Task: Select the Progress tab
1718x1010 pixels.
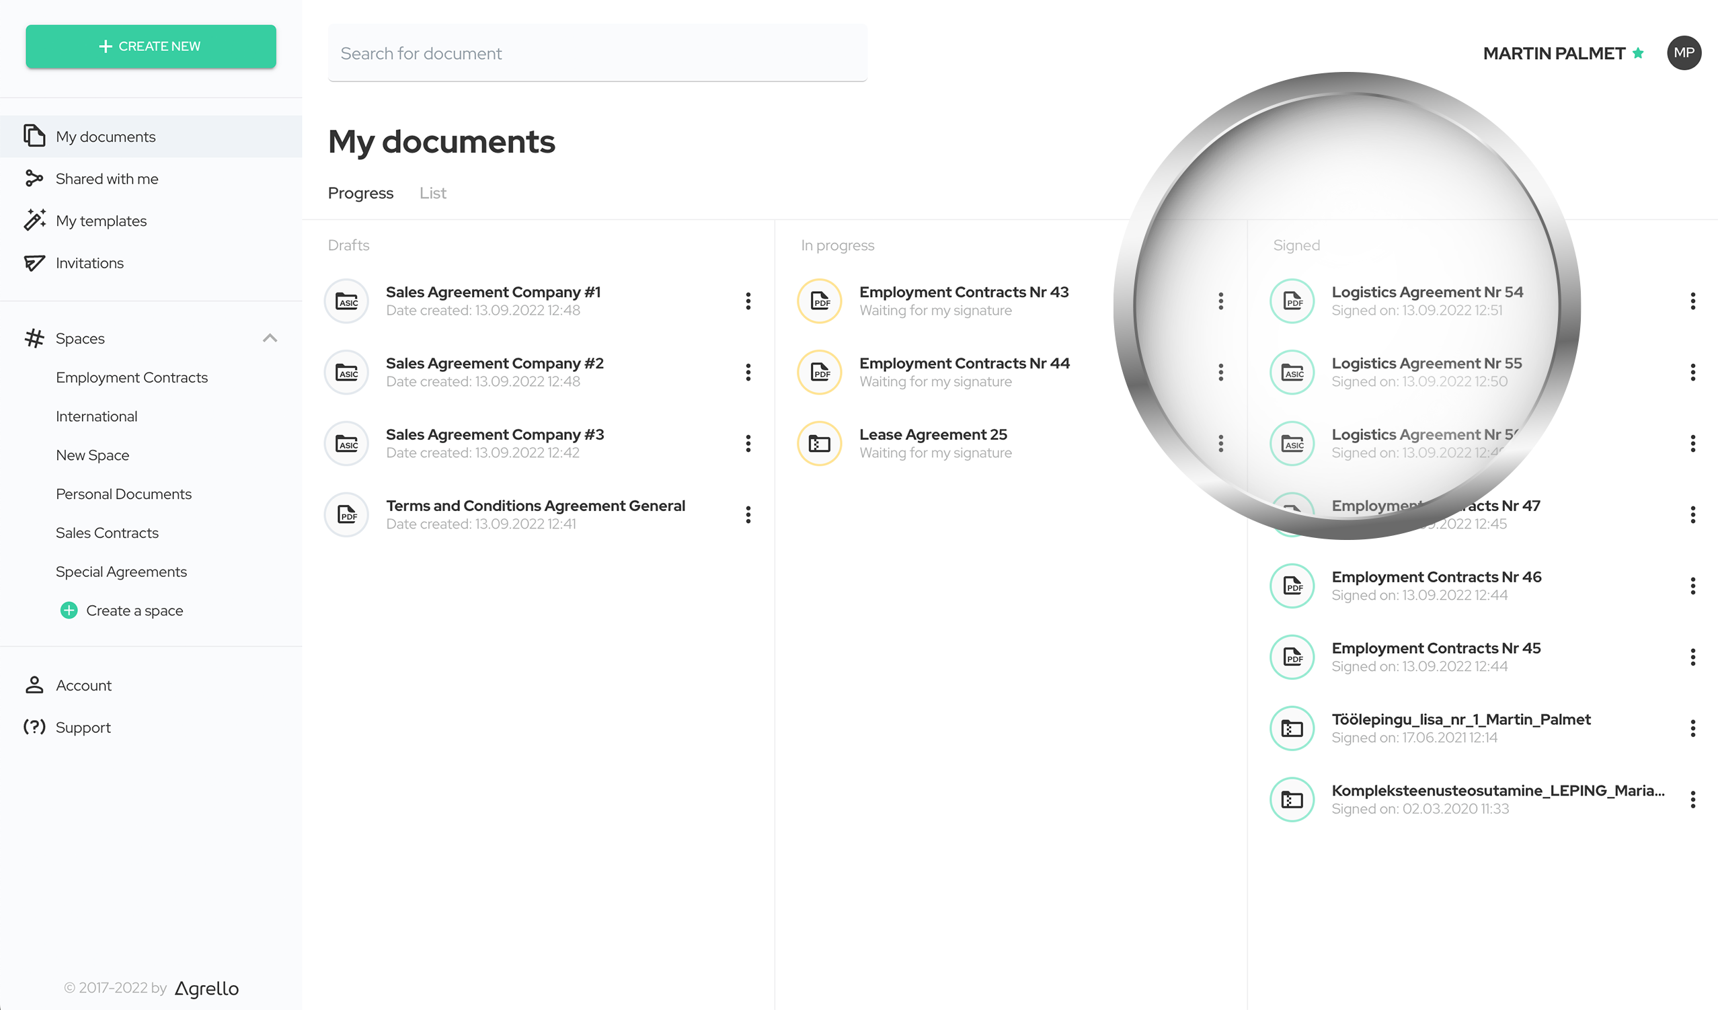Action: coord(360,193)
